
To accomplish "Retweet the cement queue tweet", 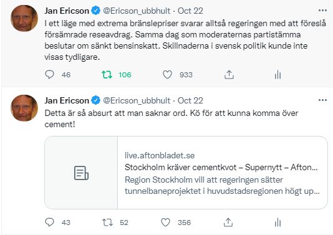I will [x=107, y=223].
